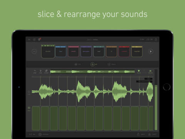Click the green circular button beside the waveform overview

pyautogui.click(x=139, y=71)
